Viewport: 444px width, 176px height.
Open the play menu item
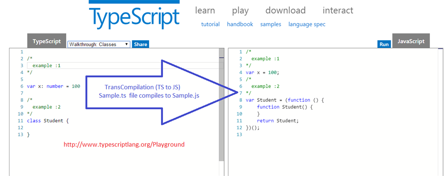click(240, 11)
